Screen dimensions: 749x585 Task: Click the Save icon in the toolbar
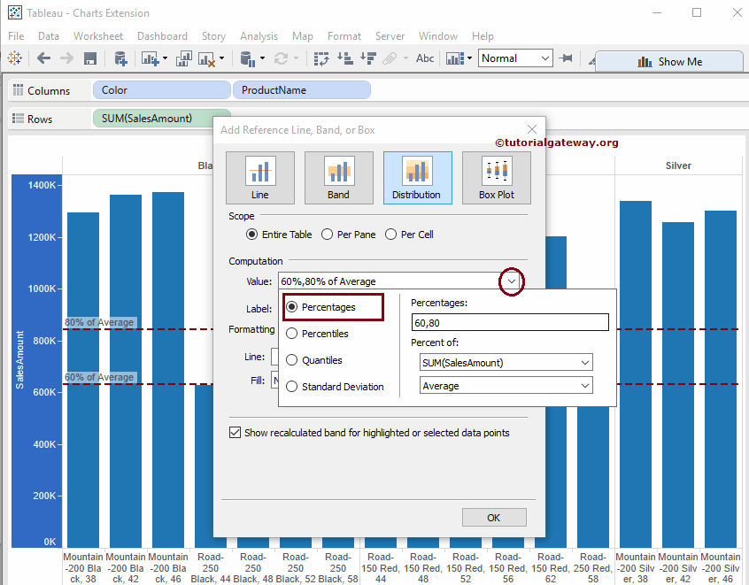tap(90, 58)
